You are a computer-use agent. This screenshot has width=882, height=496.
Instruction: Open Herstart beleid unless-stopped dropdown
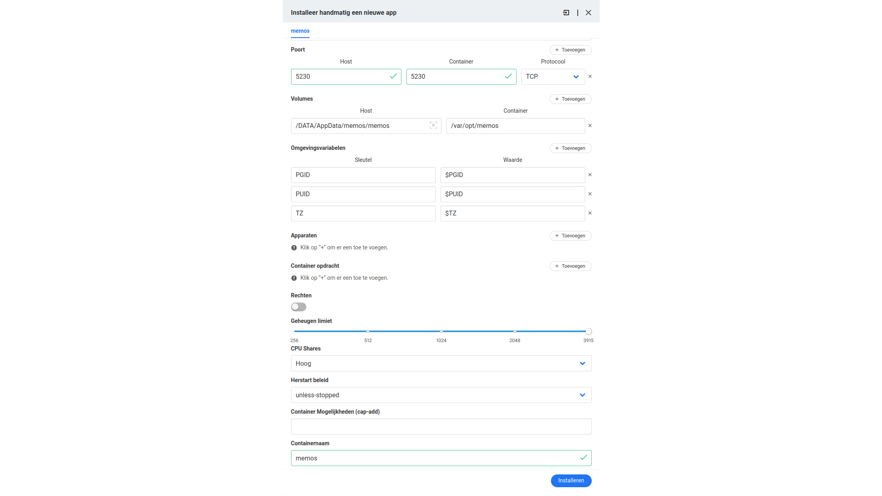tap(441, 395)
